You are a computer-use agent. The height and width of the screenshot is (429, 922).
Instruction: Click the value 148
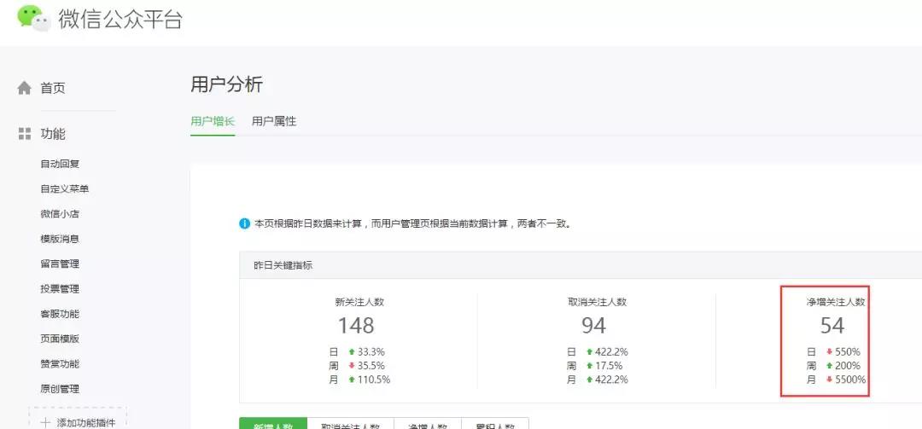(x=356, y=325)
